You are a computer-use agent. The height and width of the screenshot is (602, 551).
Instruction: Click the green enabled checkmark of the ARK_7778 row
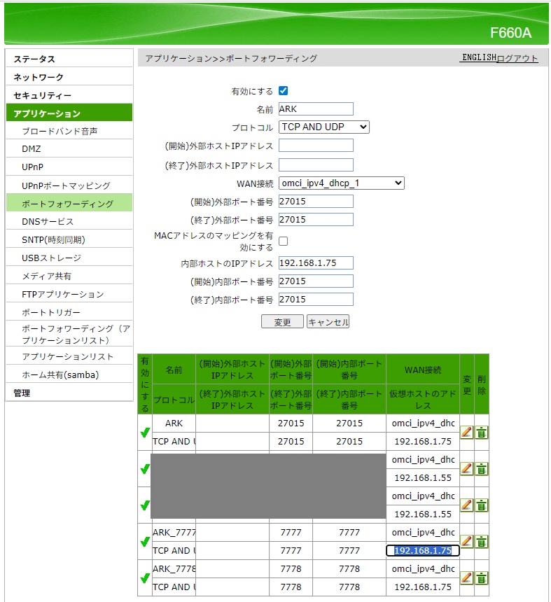[145, 577]
